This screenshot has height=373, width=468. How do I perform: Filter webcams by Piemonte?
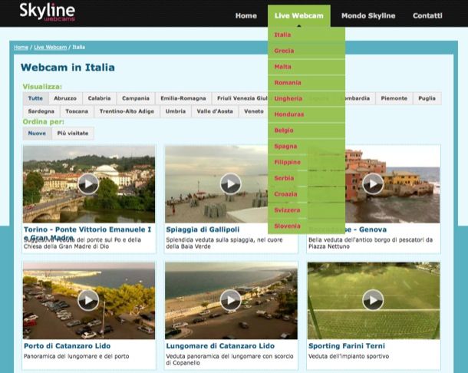(394, 98)
